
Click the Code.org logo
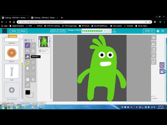(5, 31)
